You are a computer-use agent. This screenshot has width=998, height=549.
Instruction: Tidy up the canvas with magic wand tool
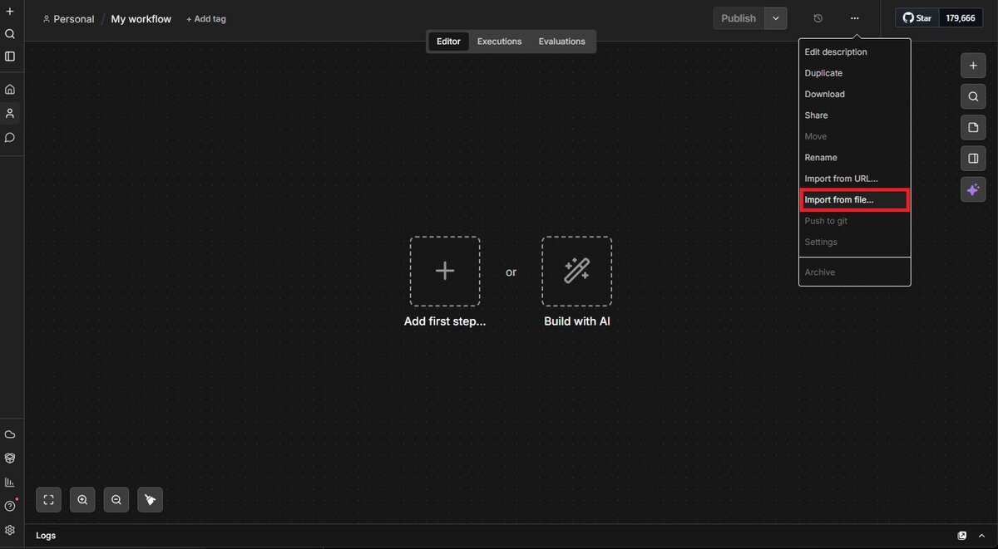150,499
